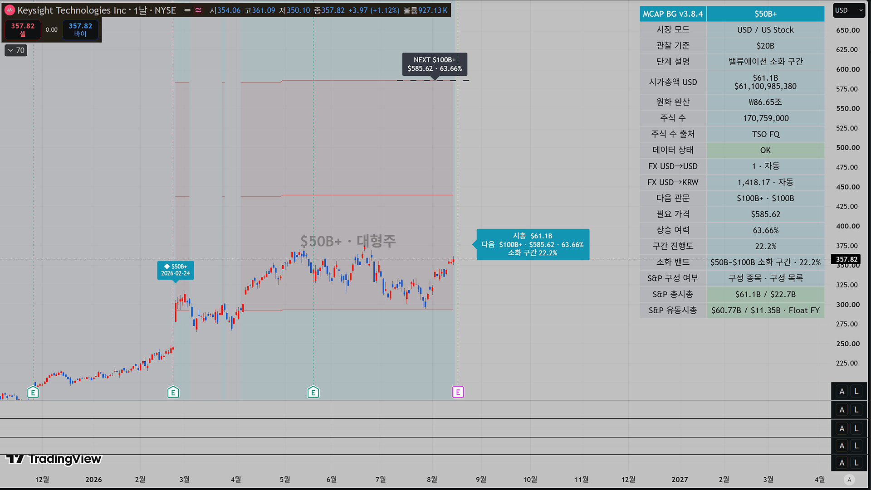
Task: Click the 0.00 spread value between sell and buy
Action: [x=52, y=29]
